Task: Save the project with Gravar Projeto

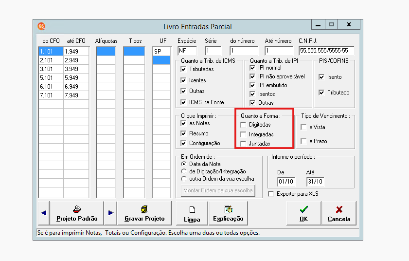Action: coord(144,213)
